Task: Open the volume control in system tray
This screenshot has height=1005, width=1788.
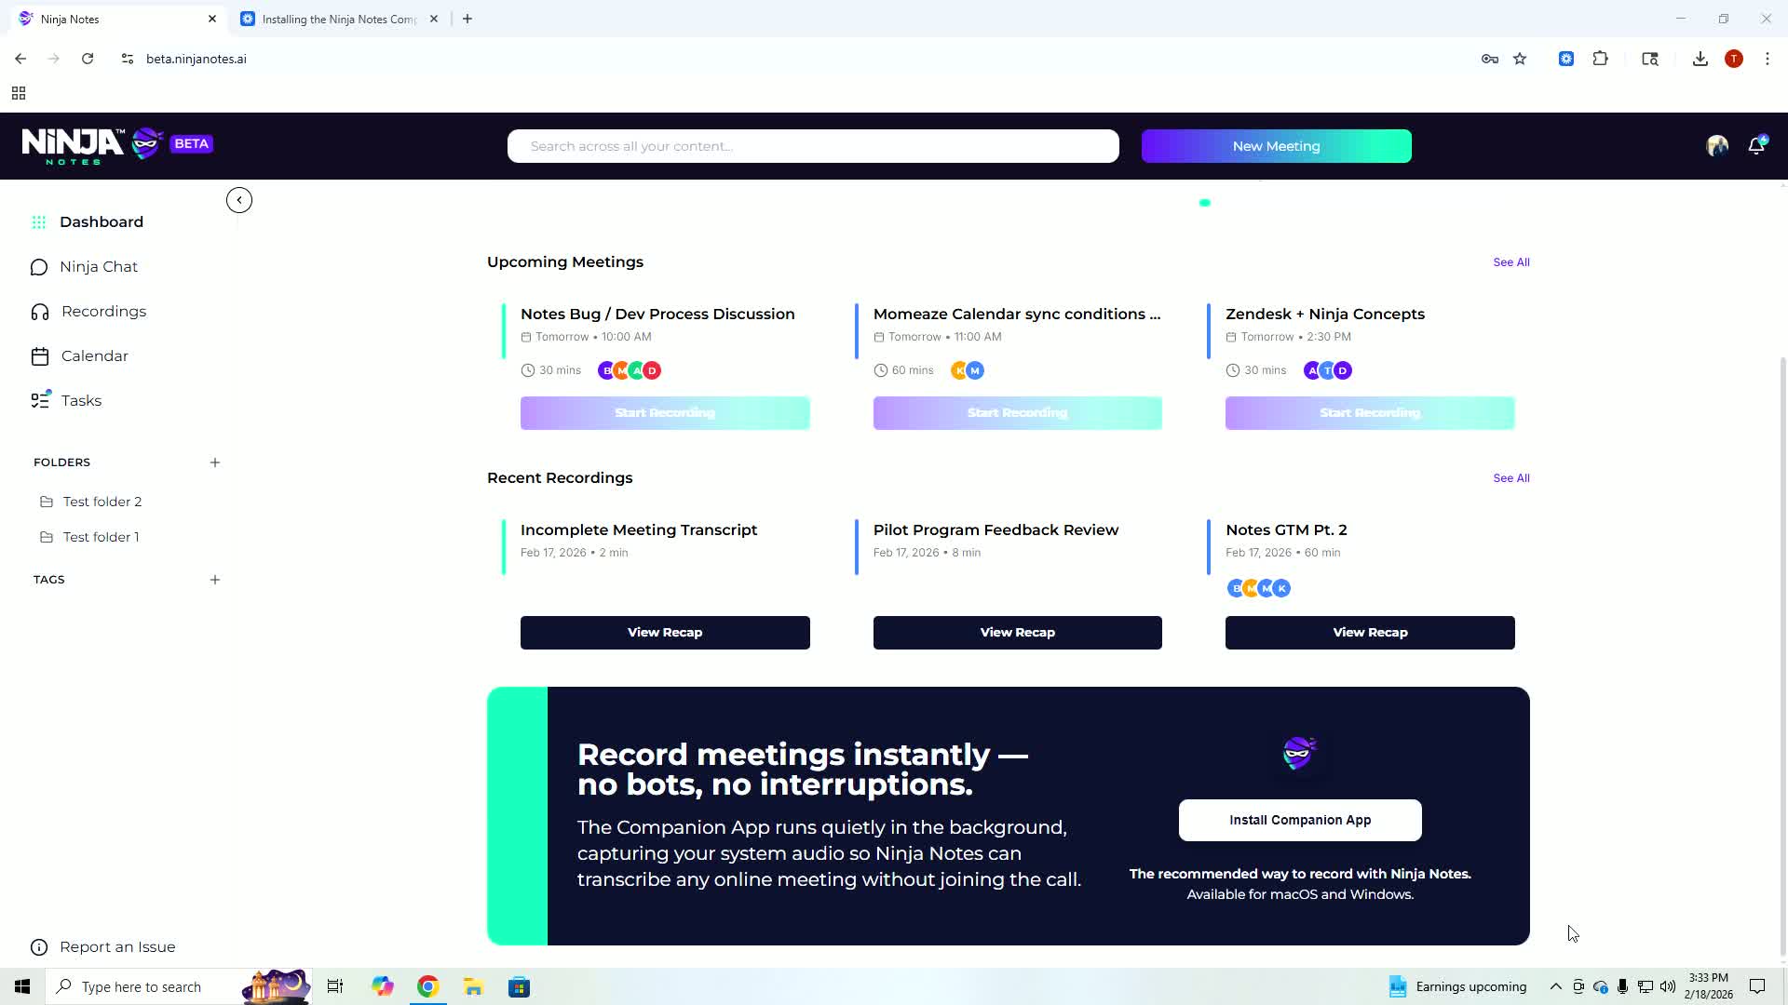Action: [x=1668, y=986]
